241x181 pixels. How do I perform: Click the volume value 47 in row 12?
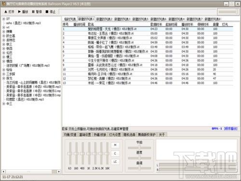214,79
